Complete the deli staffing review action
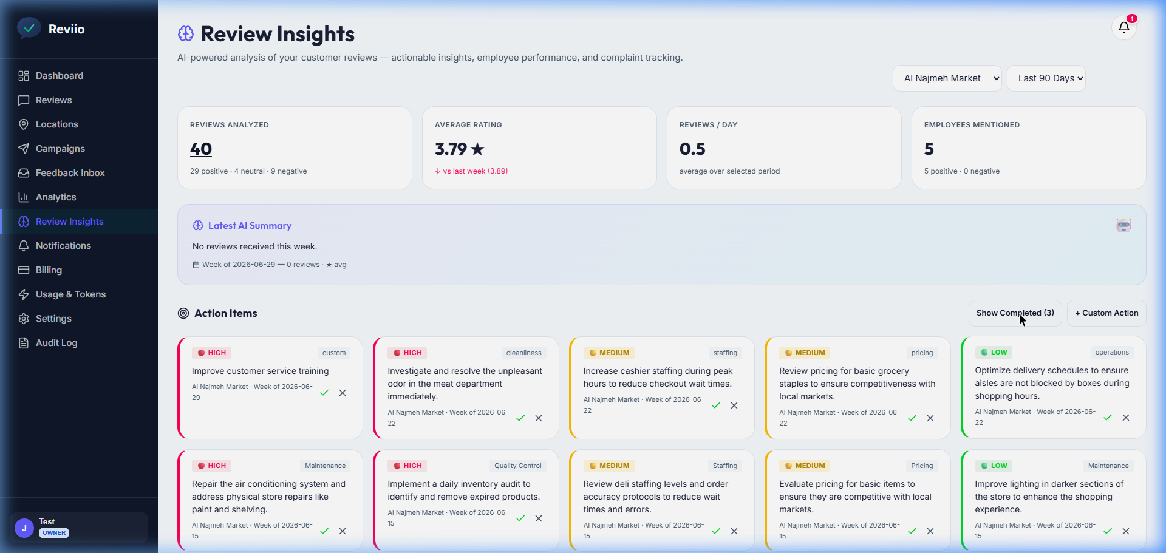This screenshot has width=1166, height=553. [716, 531]
